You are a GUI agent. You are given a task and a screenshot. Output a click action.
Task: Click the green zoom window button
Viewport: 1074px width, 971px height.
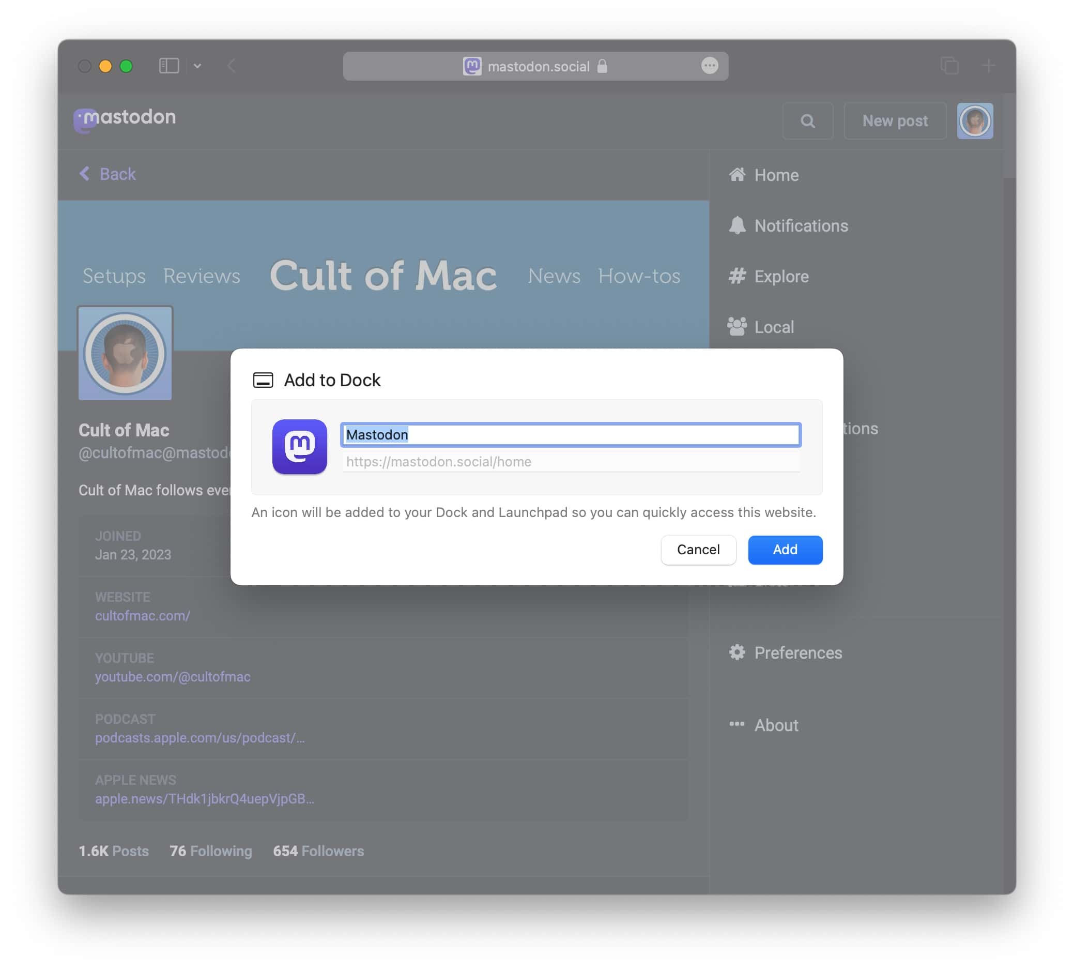(x=126, y=66)
